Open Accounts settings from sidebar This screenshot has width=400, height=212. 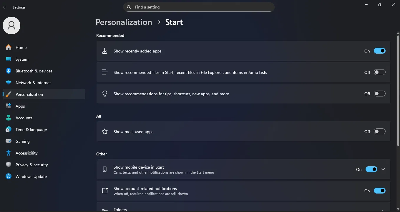(x=9, y=118)
